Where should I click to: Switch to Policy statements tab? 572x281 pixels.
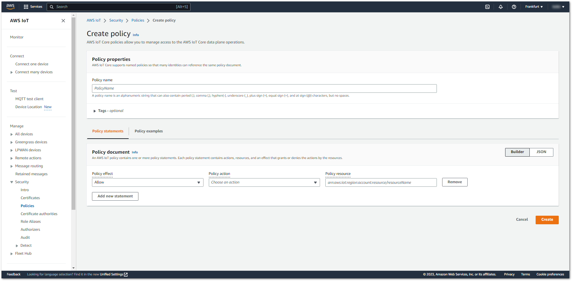point(108,131)
